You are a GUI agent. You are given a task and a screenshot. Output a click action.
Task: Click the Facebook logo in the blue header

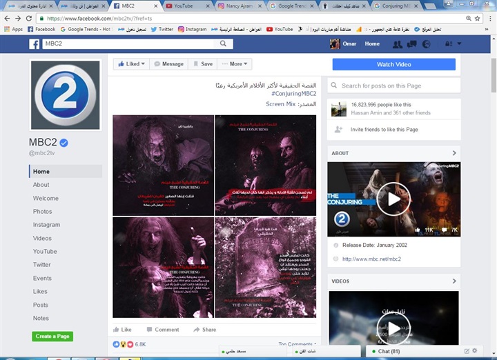click(x=35, y=44)
